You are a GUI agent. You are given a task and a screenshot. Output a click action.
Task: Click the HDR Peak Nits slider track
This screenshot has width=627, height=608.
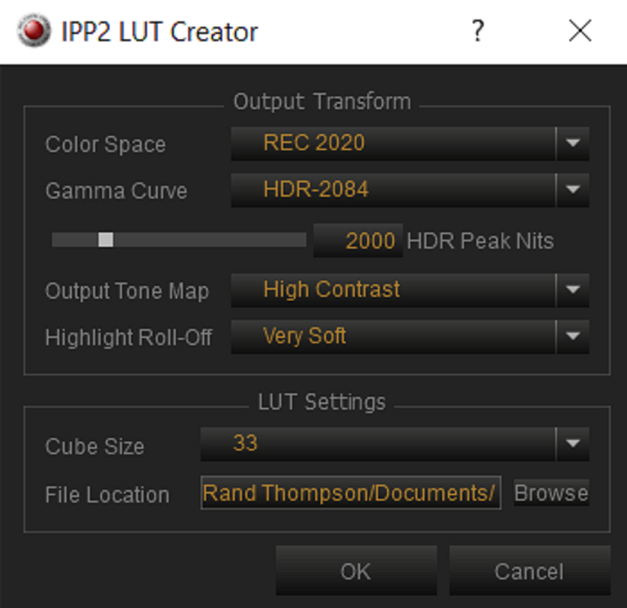(179, 240)
